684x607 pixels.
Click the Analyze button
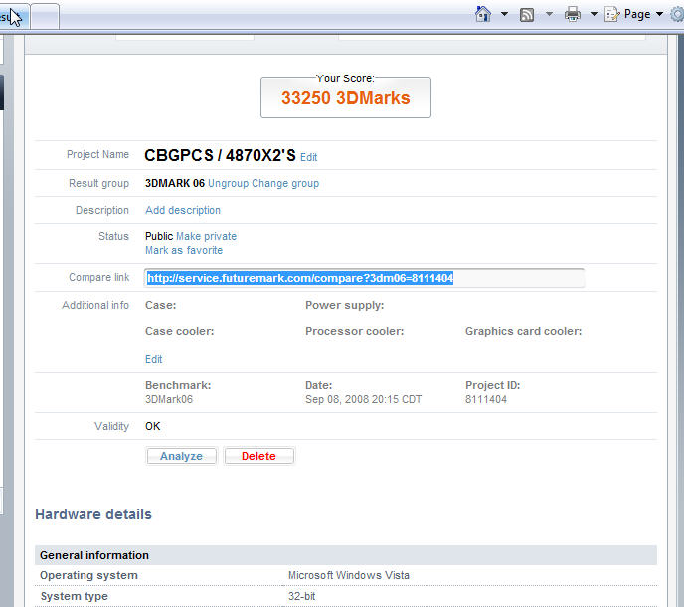181,456
